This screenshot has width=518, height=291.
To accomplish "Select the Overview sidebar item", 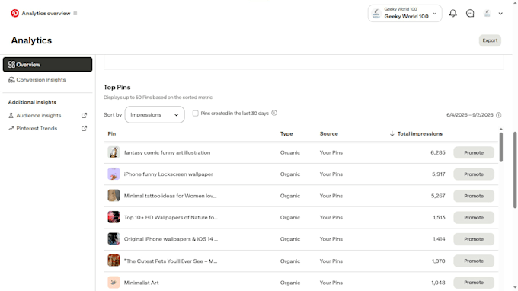I will (x=47, y=65).
